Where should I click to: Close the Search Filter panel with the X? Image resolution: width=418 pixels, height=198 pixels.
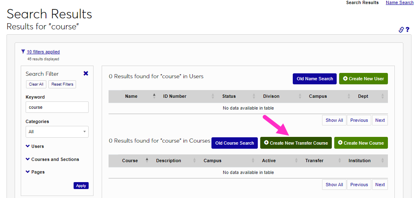tap(86, 73)
